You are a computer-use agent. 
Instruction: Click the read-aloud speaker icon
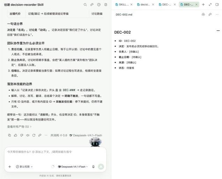pyautogui.click(x=28, y=135)
